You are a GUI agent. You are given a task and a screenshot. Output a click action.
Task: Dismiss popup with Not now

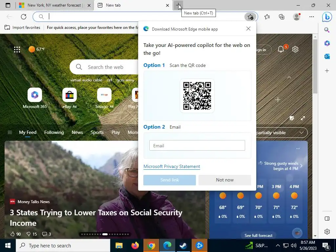click(x=225, y=180)
